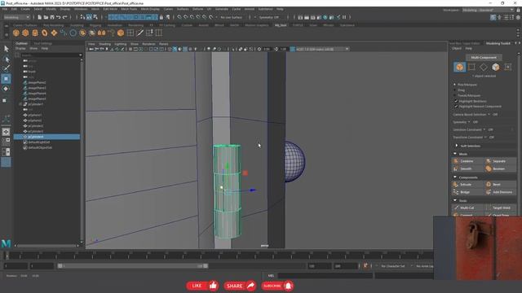This screenshot has width=522, height=293.
Task: Click the Separate button
Action: coord(500,161)
